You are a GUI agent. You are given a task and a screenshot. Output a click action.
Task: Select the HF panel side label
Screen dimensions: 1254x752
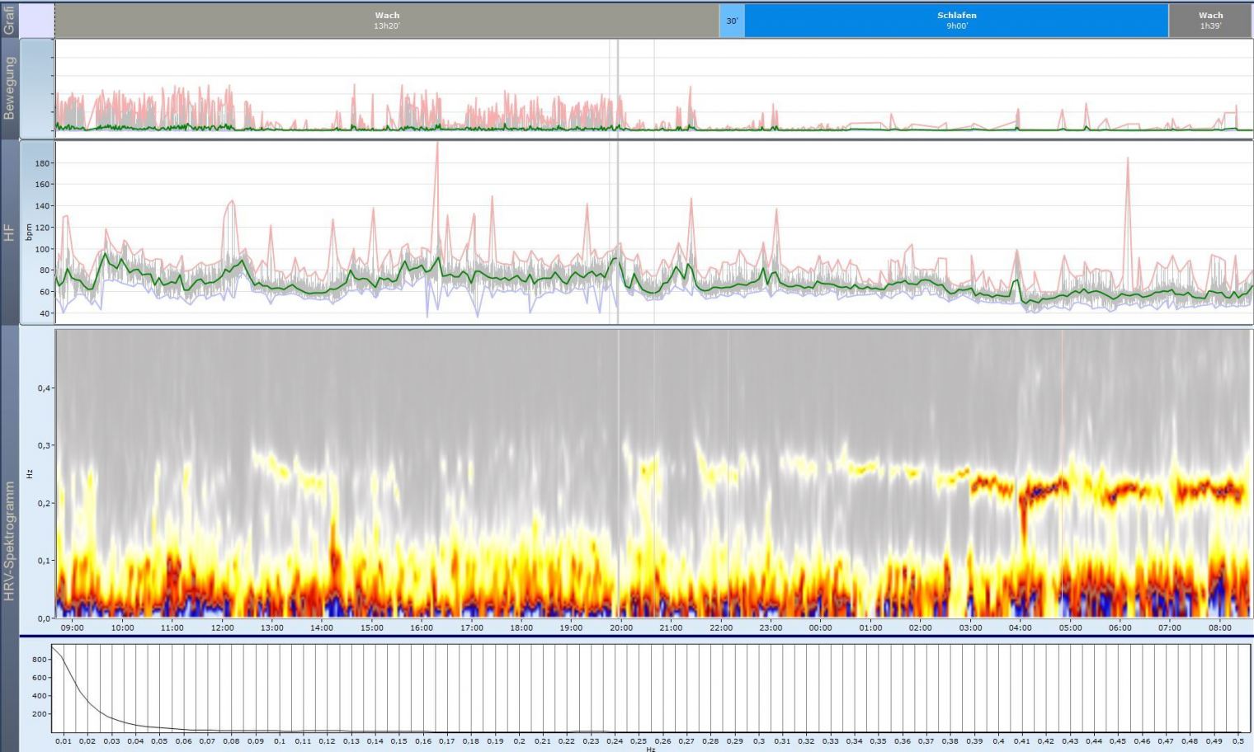10,233
